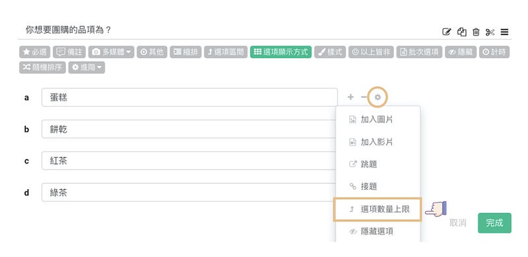Click the edit question pencil icon
The height and width of the screenshot is (257, 528).
[446, 32]
